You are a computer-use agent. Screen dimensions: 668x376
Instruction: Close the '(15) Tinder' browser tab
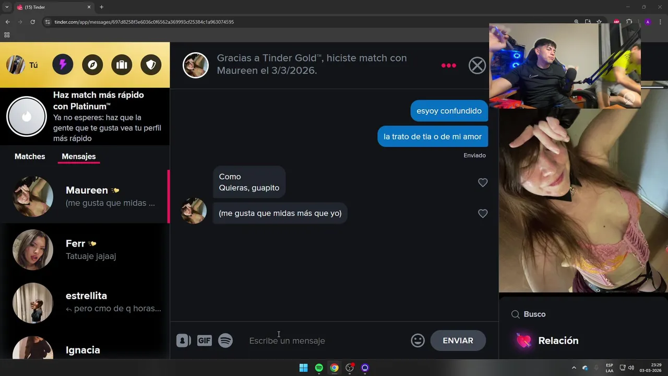tap(89, 7)
